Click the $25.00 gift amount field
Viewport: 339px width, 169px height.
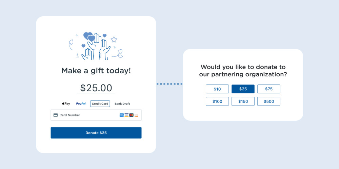point(96,88)
